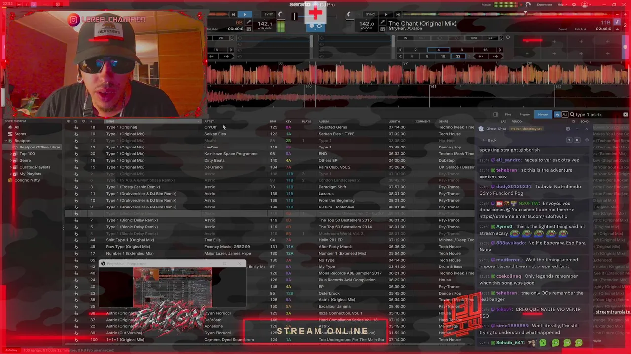631x354 pixels.
Task: Switch to the History tab
Action: pos(543,114)
